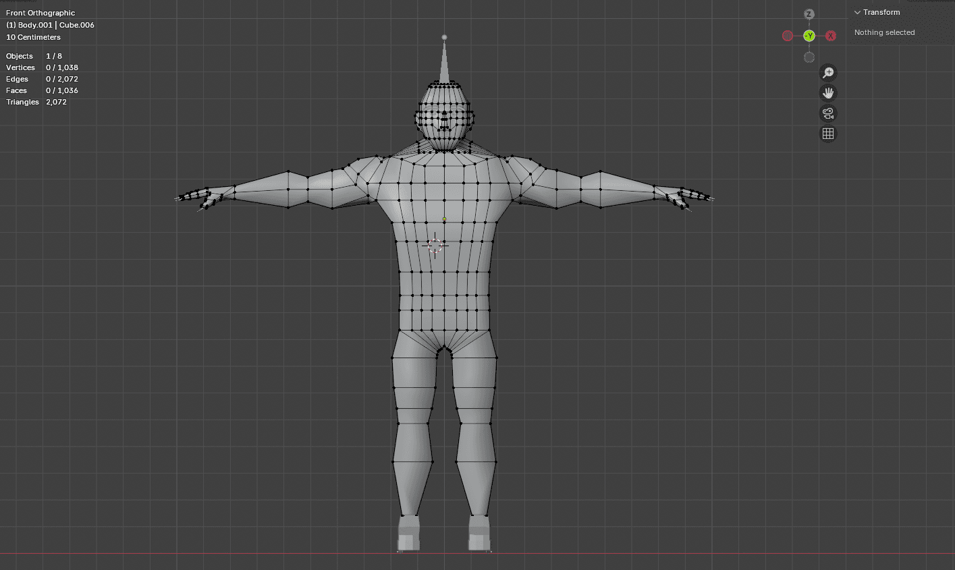Screen dimensions: 955x570
Task: Click the '10 Centimeters' grid scale text
Action: pyautogui.click(x=33, y=37)
